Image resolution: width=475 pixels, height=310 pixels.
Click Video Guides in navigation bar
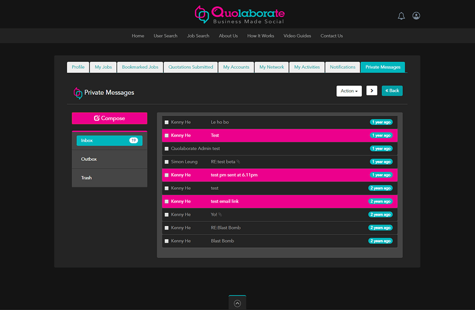tap(297, 36)
